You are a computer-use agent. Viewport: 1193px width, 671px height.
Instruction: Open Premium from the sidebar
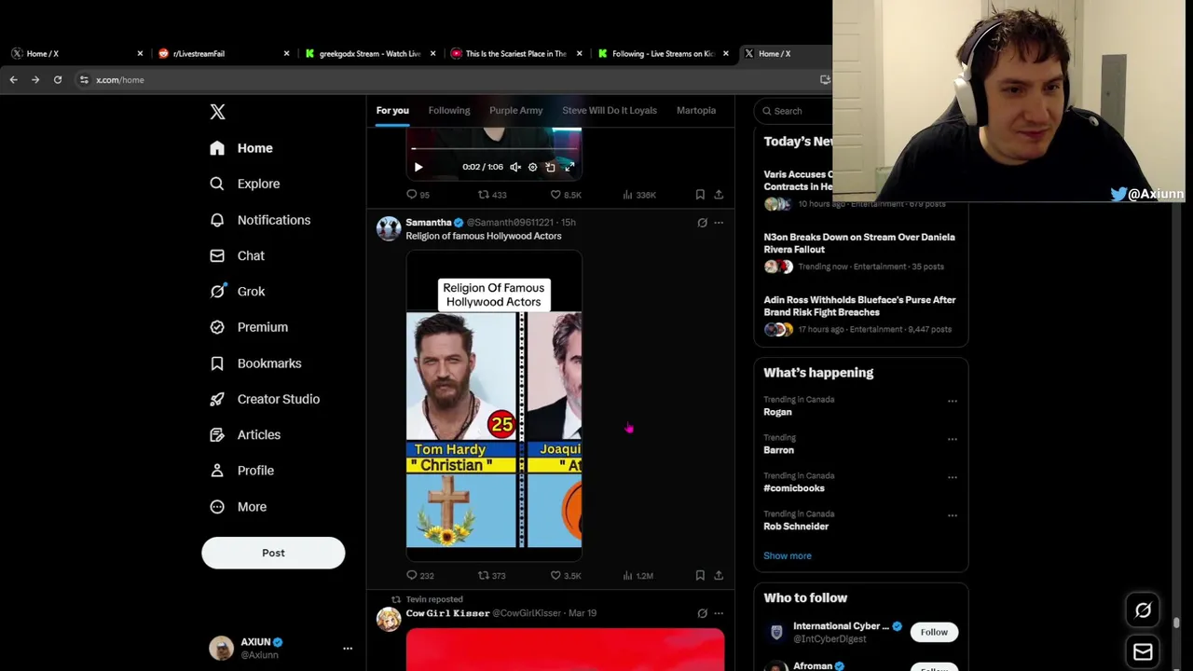point(249,327)
